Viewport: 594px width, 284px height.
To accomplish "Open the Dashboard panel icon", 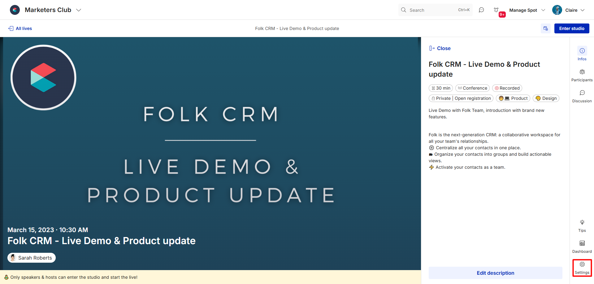I will 582,247.
